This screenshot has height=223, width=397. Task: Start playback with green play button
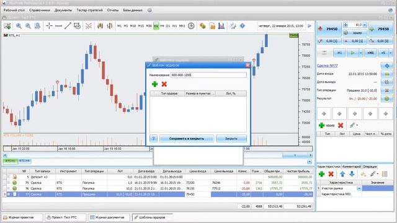coord(352,53)
